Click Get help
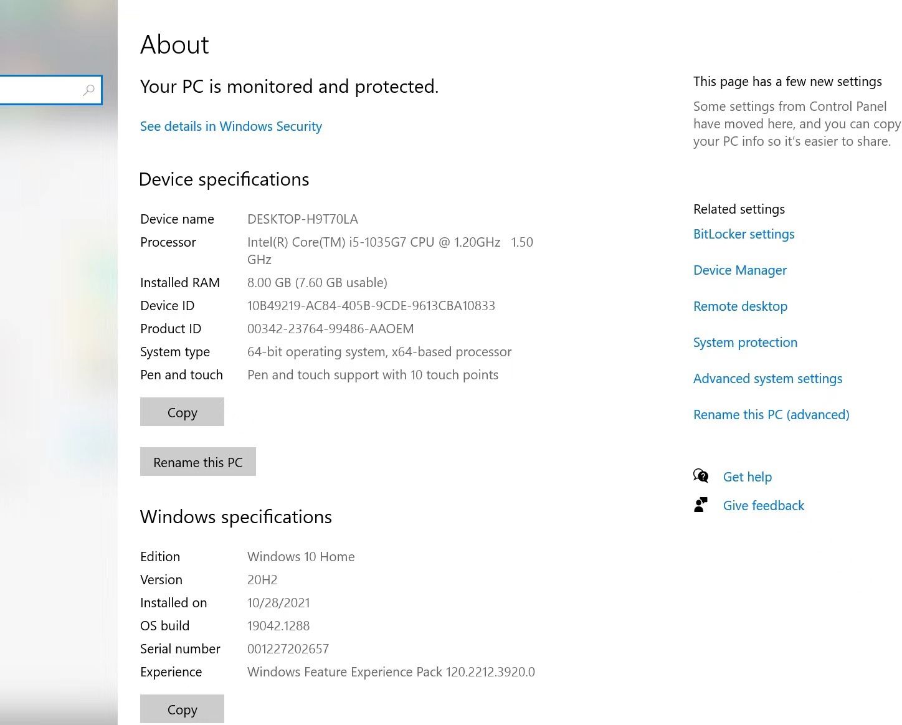902x725 pixels. point(748,476)
